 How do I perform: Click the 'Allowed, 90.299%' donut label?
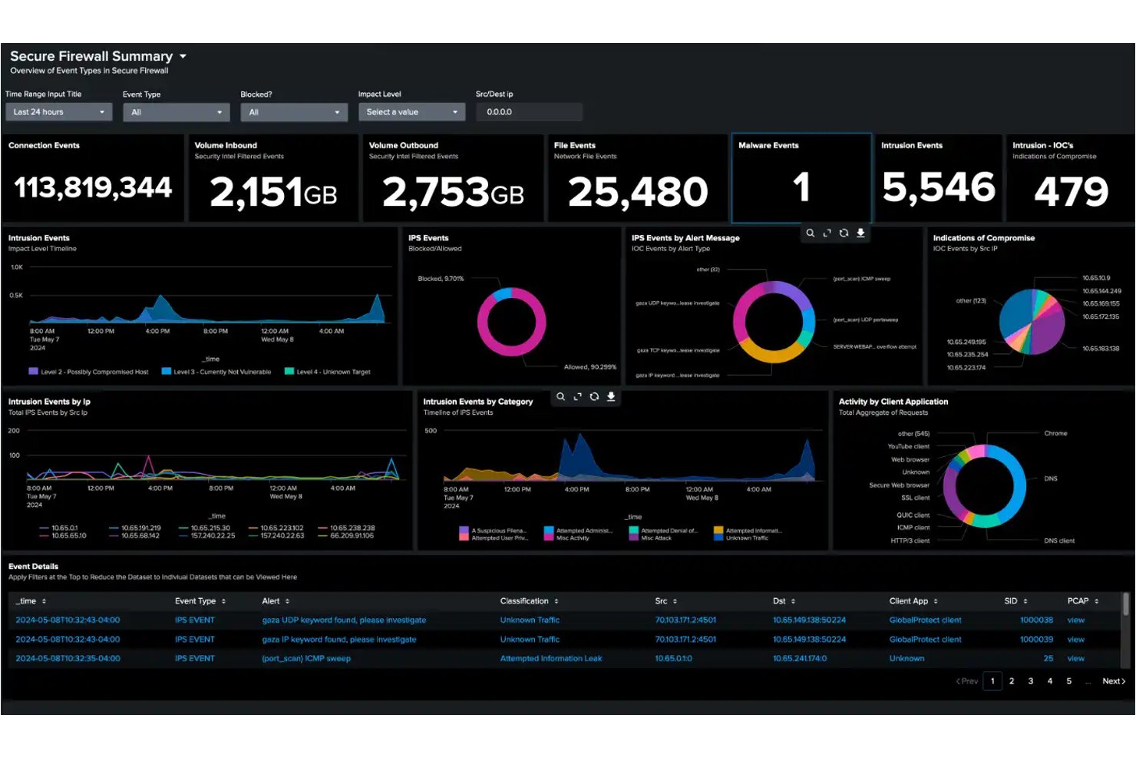pyautogui.click(x=590, y=367)
